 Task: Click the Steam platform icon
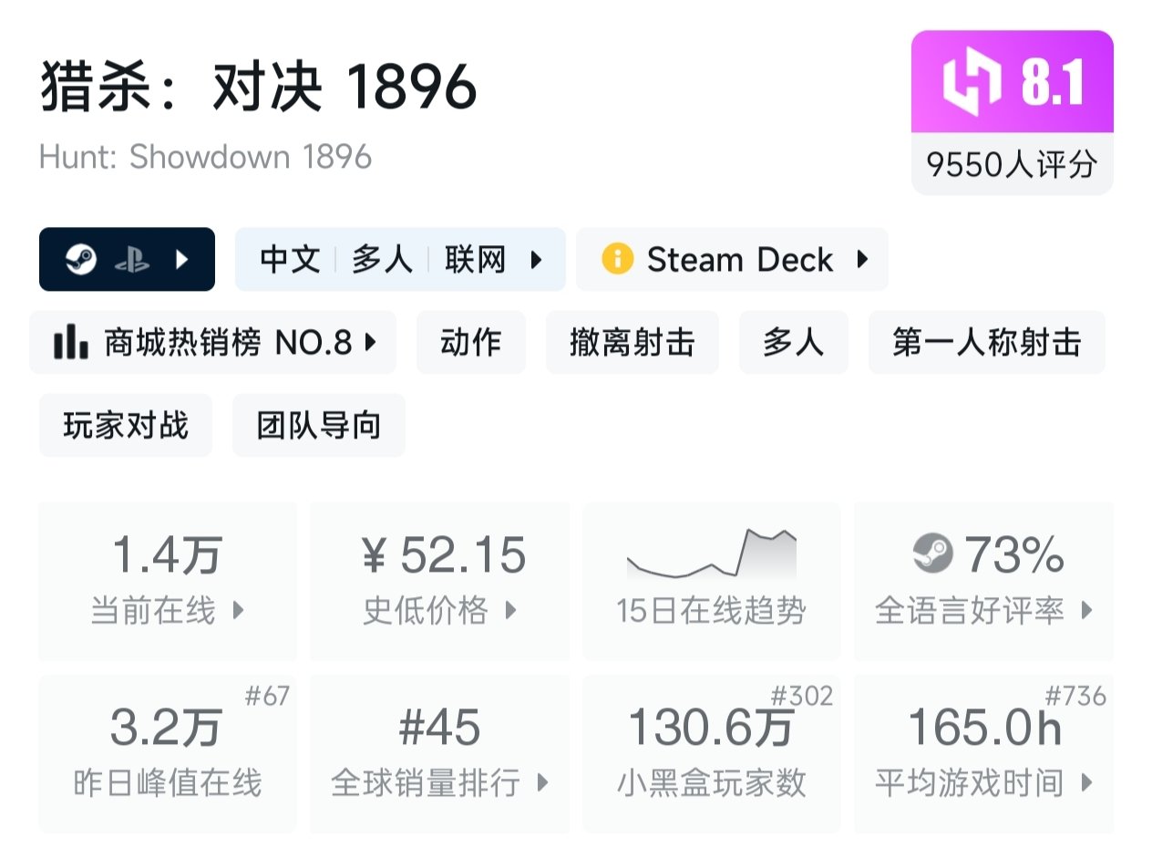click(80, 260)
